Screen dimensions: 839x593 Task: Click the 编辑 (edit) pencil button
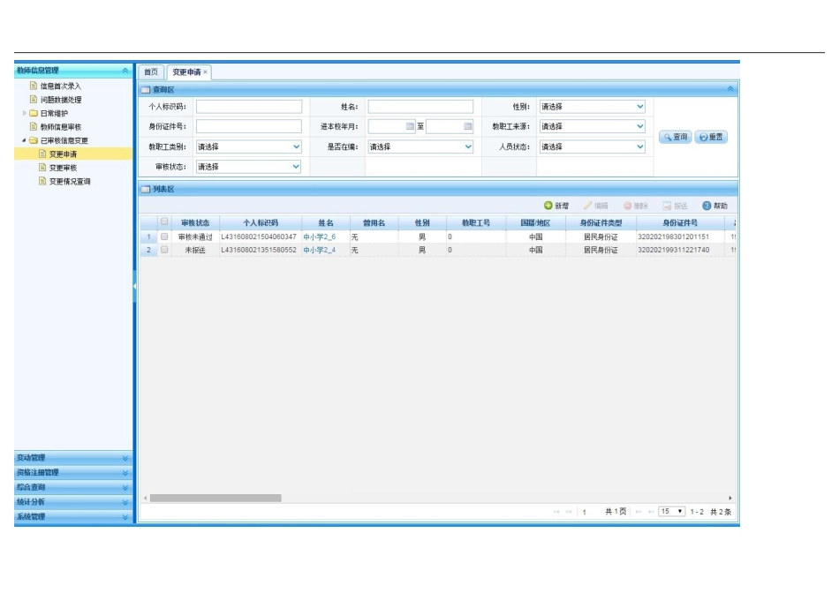click(596, 206)
